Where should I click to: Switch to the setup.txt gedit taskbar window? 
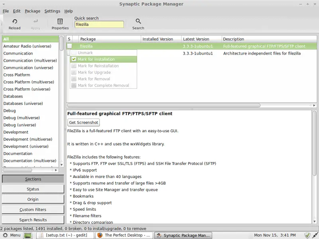click(x=66, y=235)
